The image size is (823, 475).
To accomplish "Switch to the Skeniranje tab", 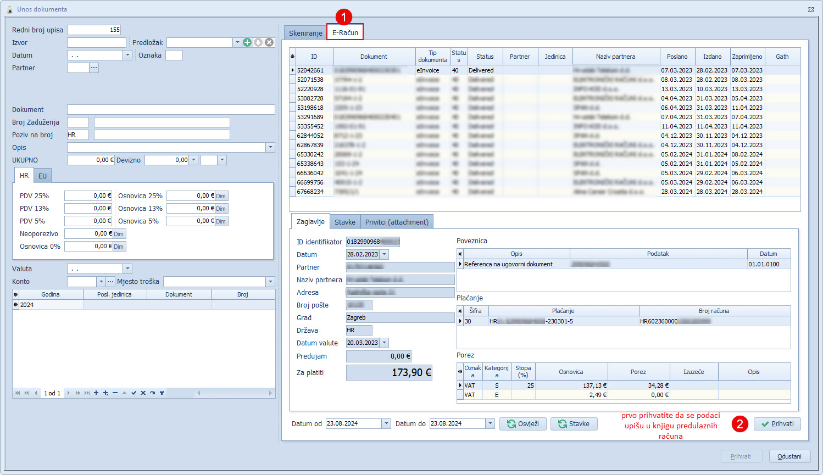I will [305, 33].
